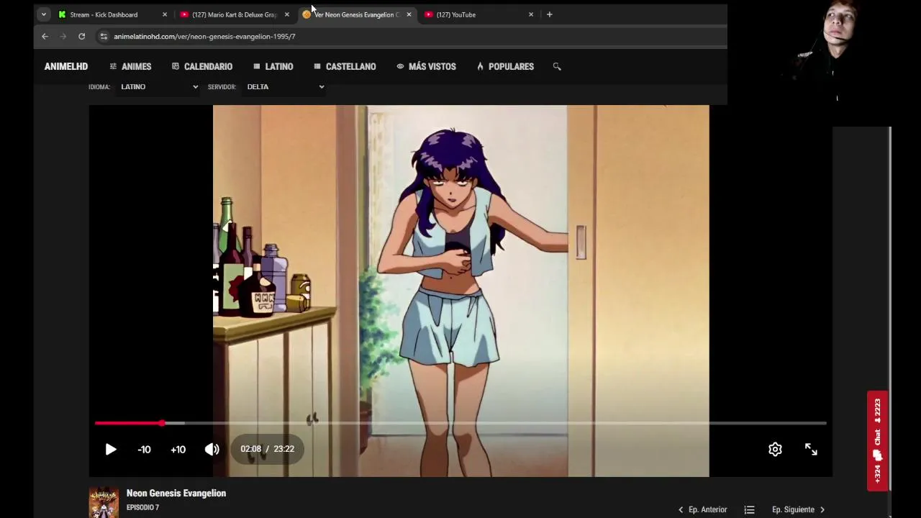This screenshot has width=921, height=518.
Task: Open the video player settings gear
Action: [x=775, y=449]
